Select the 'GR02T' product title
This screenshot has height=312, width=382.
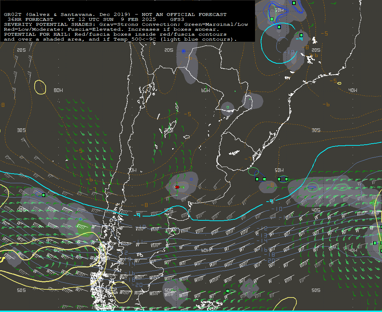[x=13, y=15]
